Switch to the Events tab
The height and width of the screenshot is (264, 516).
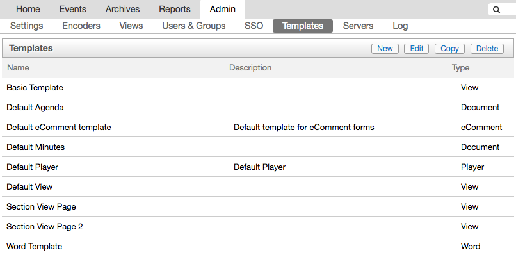[72, 9]
